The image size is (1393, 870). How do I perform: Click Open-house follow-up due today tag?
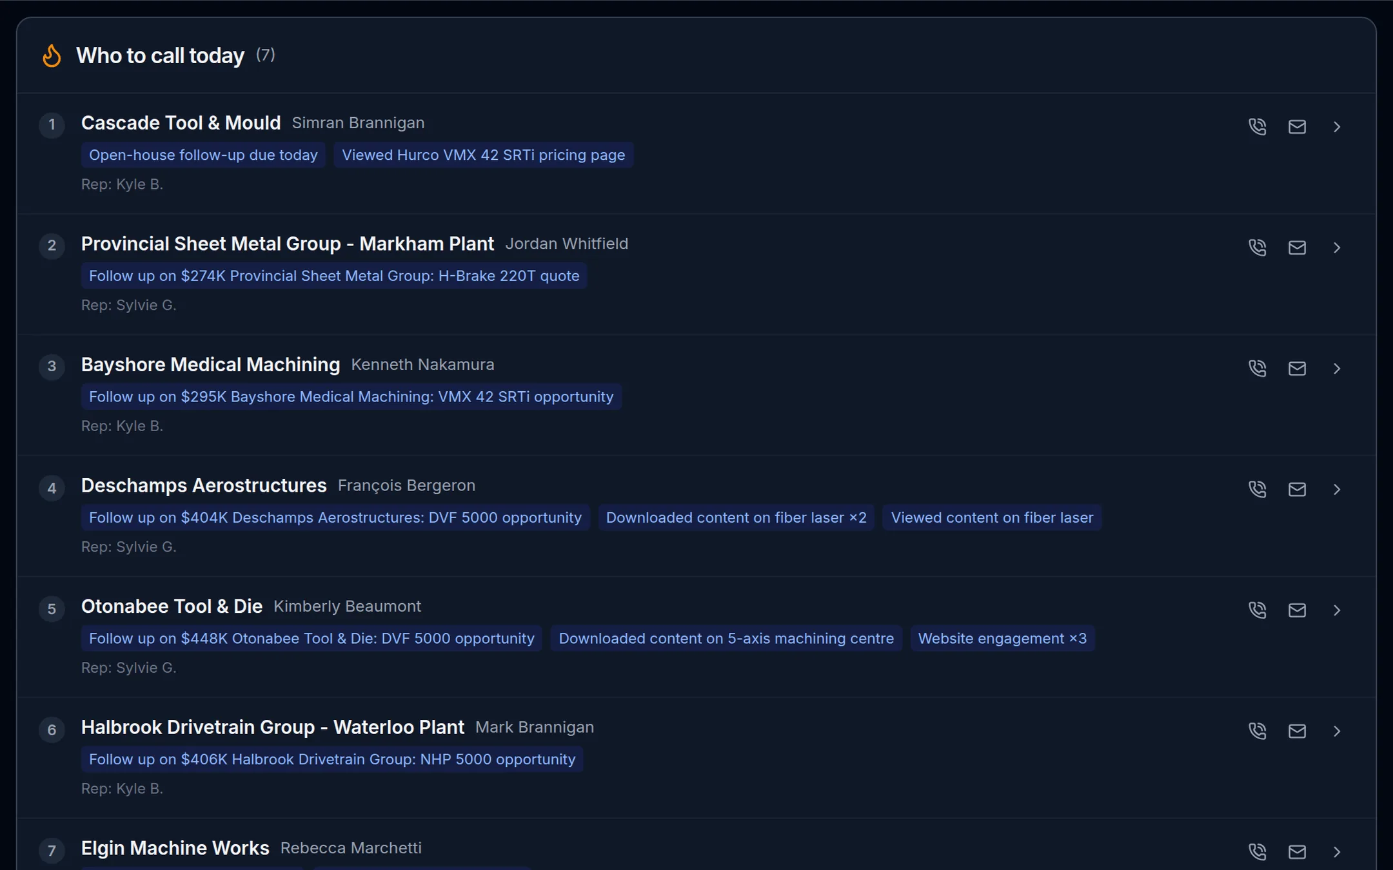[203, 155]
